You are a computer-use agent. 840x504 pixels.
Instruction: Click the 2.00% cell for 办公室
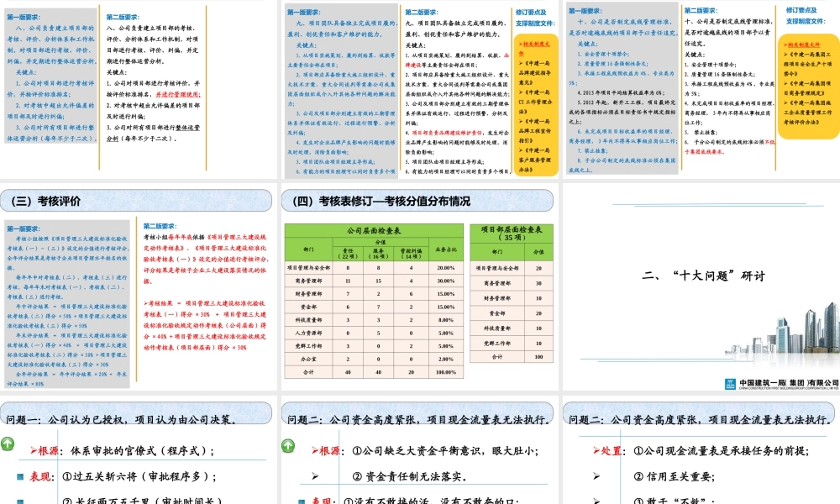(446, 359)
